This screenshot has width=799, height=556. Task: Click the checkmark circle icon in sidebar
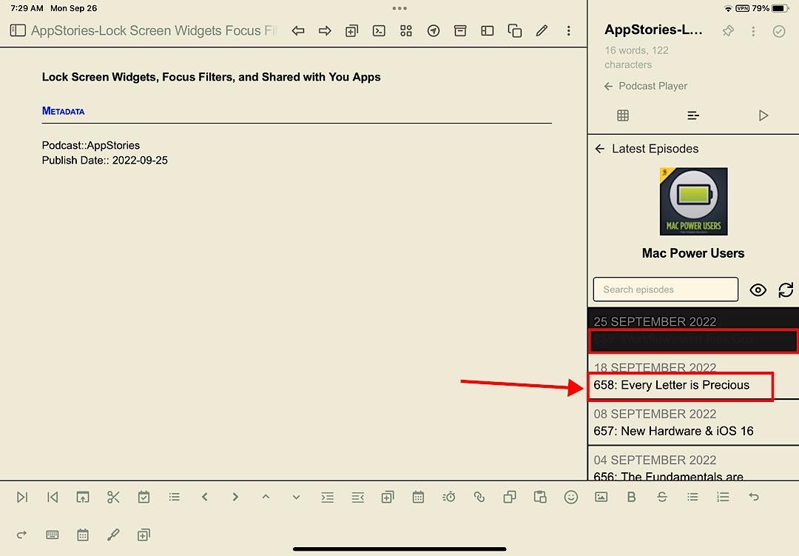(778, 31)
